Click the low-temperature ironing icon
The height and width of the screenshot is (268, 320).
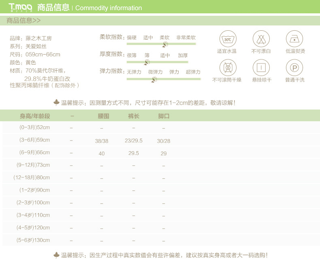point(294,39)
